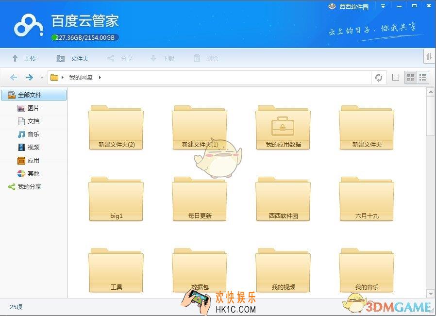Open 视频 category in sidebar
The height and width of the screenshot is (316, 436).
(28, 147)
